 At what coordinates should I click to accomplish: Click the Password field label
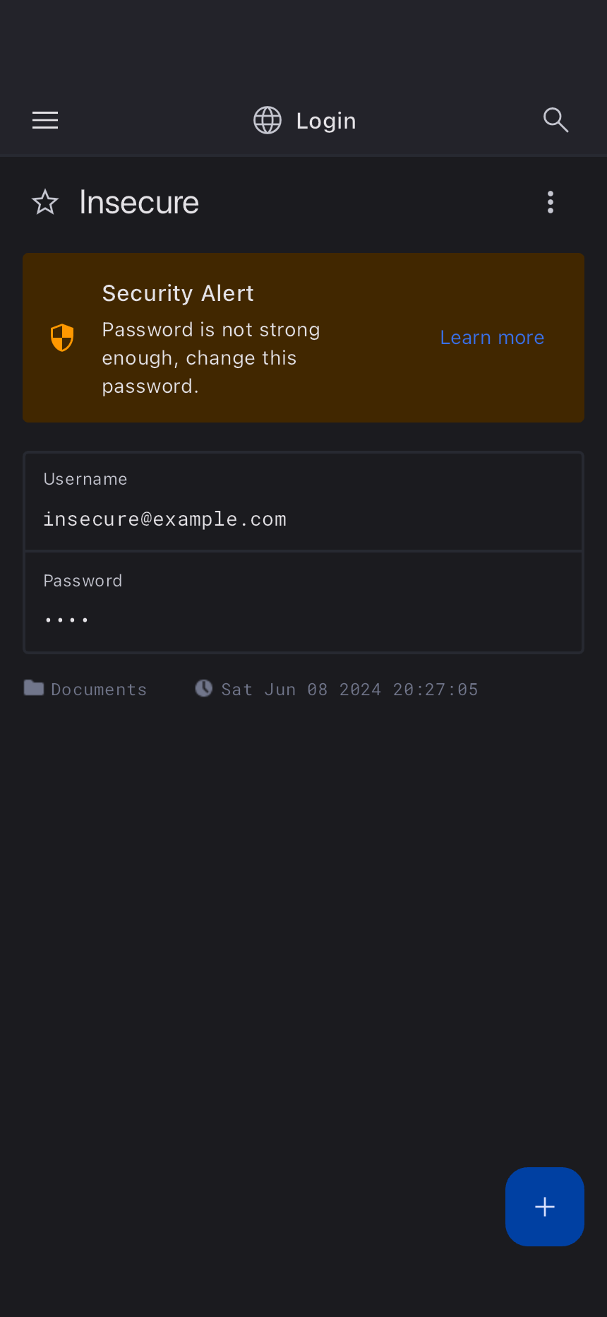[x=83, y=581]
